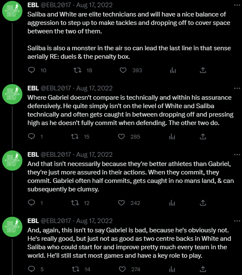242x275 pixels.
Task: Open more options on 'And that isn't necessarily' tweet
Action: (237, 155)
